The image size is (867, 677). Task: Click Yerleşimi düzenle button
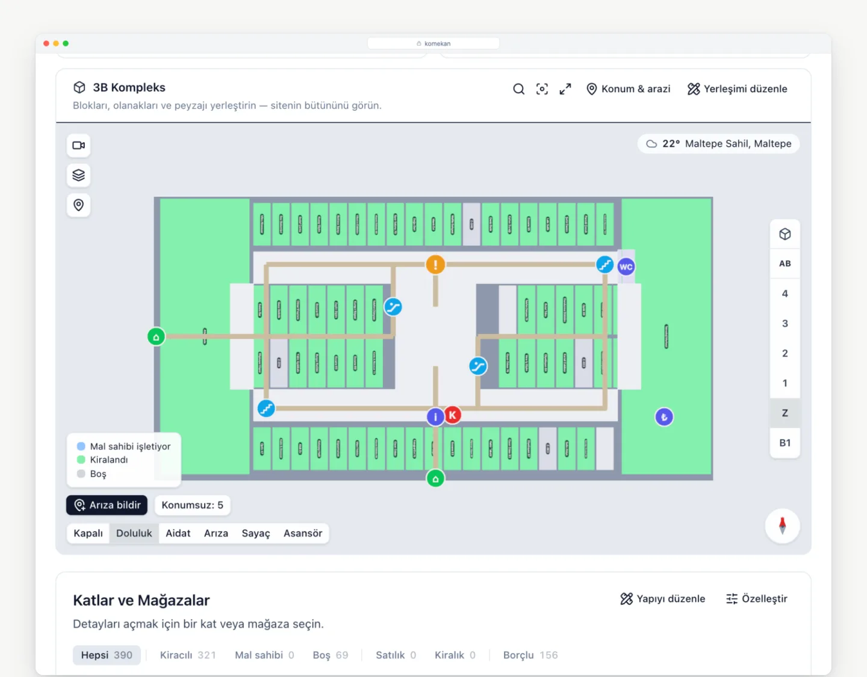[x=738, y=89]
